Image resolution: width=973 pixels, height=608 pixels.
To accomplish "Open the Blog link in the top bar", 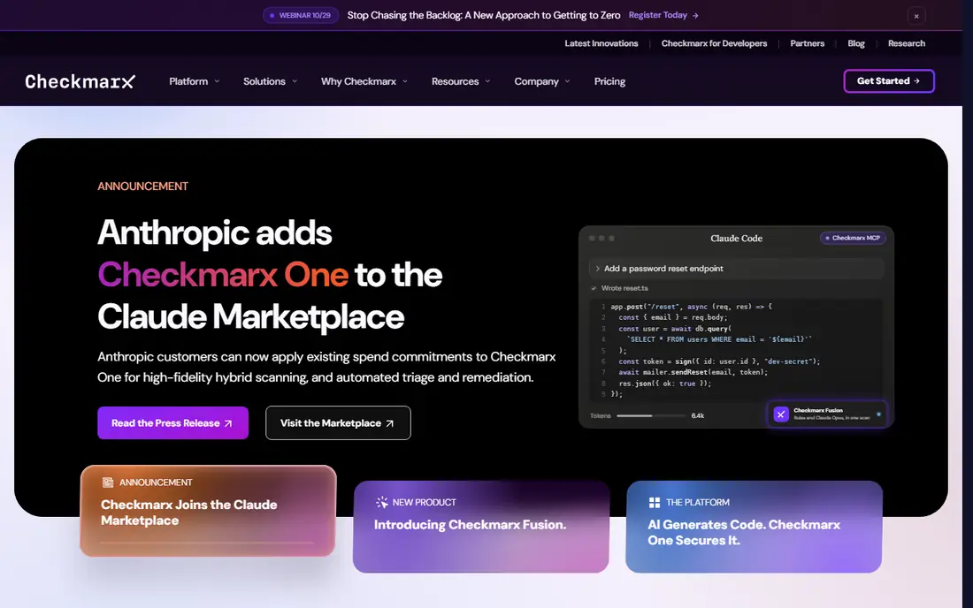I will (856, 43).
